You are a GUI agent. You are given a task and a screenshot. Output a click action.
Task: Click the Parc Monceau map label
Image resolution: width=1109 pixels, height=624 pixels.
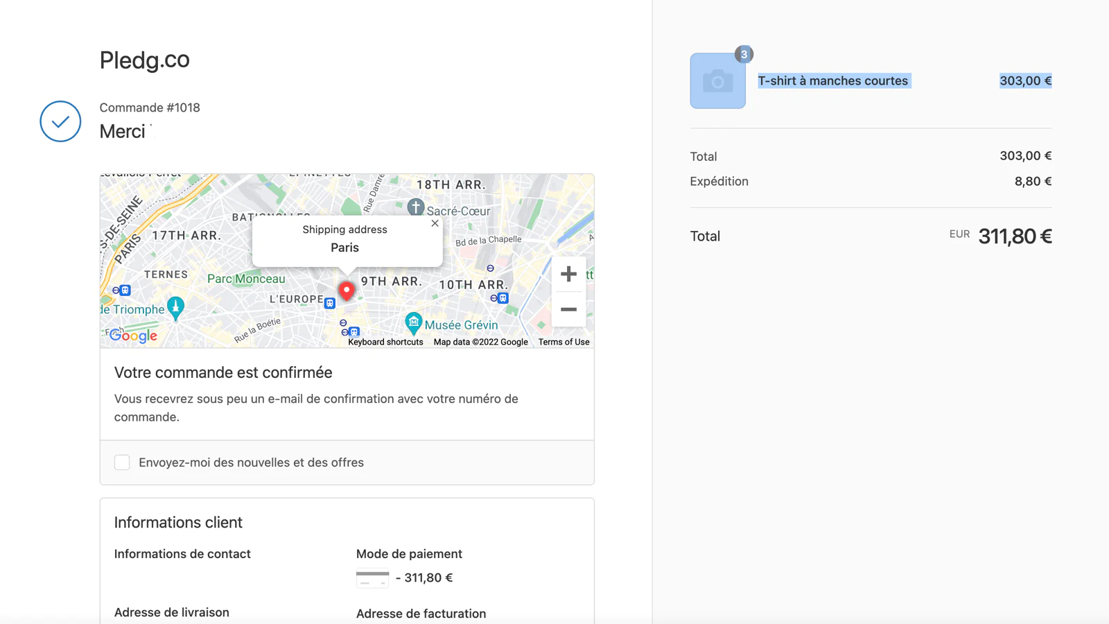click(x=246, y=279)
